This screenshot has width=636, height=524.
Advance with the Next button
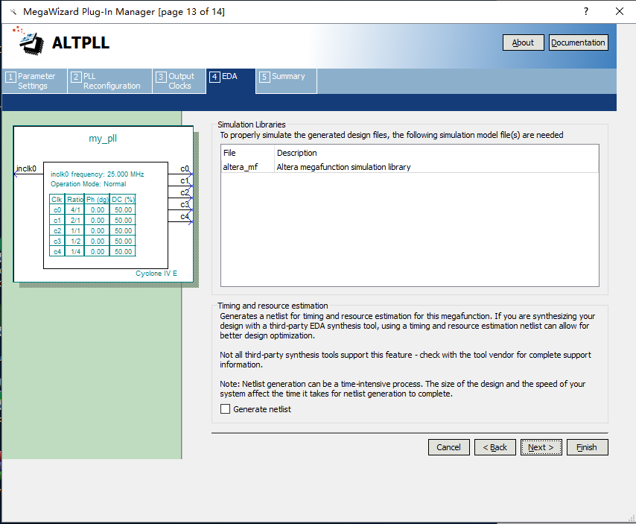541,447
